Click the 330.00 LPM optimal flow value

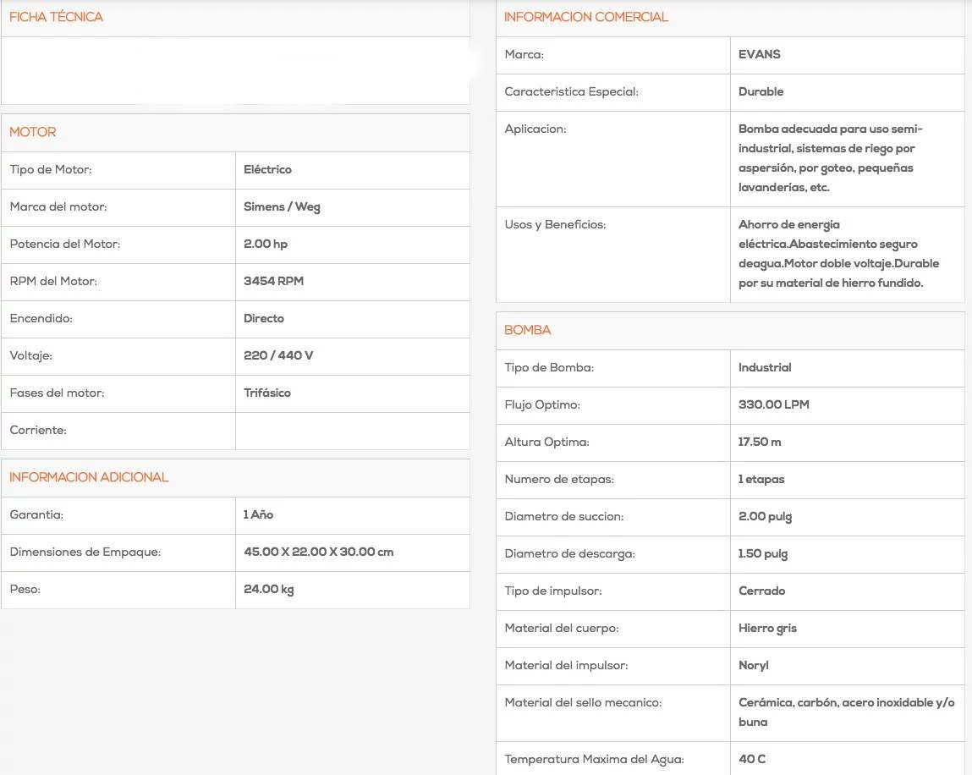pos(773,404)
